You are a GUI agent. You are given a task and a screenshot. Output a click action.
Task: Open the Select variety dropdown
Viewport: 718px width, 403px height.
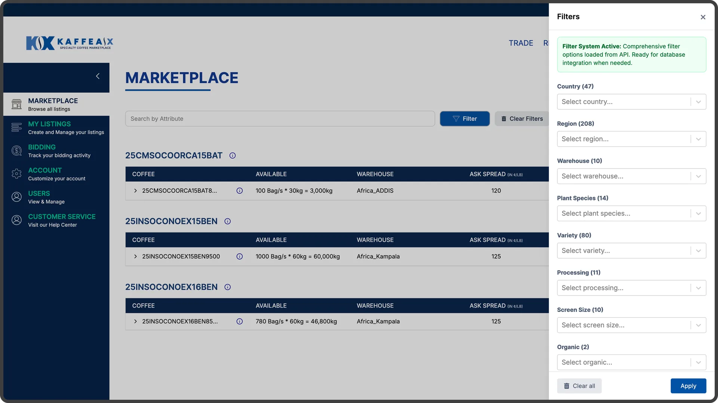click(631, 250)
